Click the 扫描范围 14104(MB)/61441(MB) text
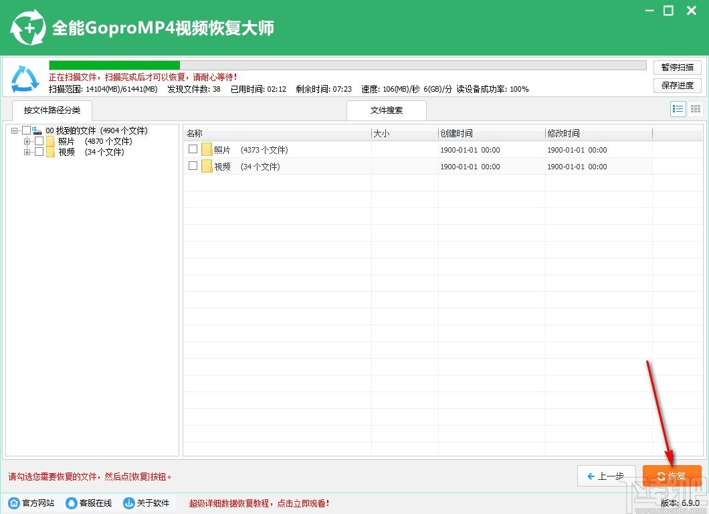Viewport: 709px width, 514px height. (x=103, y=89)
